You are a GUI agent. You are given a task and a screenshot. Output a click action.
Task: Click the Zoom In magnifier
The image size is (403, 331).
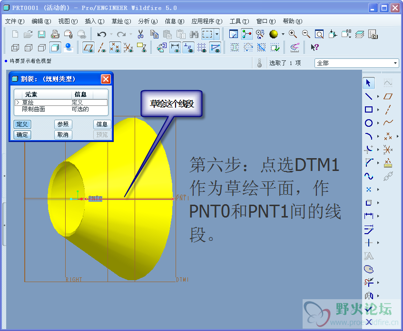pyautogui.click(x=293, y=34)
